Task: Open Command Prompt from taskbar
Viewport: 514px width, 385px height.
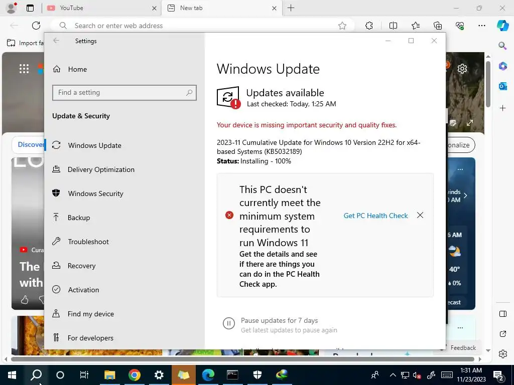Action: click(232, 375)
